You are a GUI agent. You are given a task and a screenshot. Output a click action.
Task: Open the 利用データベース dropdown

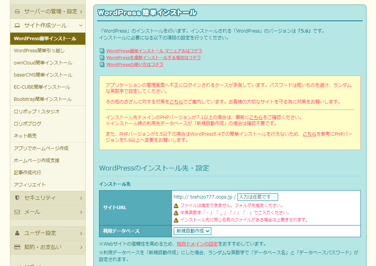coord(192,231)
